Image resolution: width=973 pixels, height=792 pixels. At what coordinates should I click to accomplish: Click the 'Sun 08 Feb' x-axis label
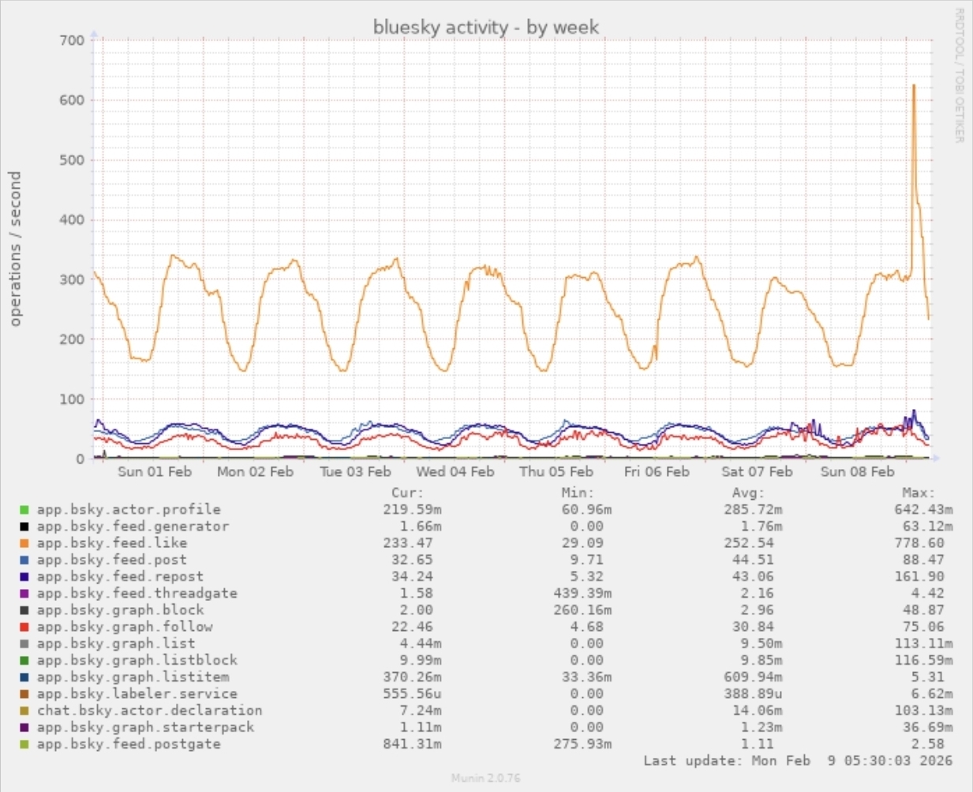tap(857, 472)
